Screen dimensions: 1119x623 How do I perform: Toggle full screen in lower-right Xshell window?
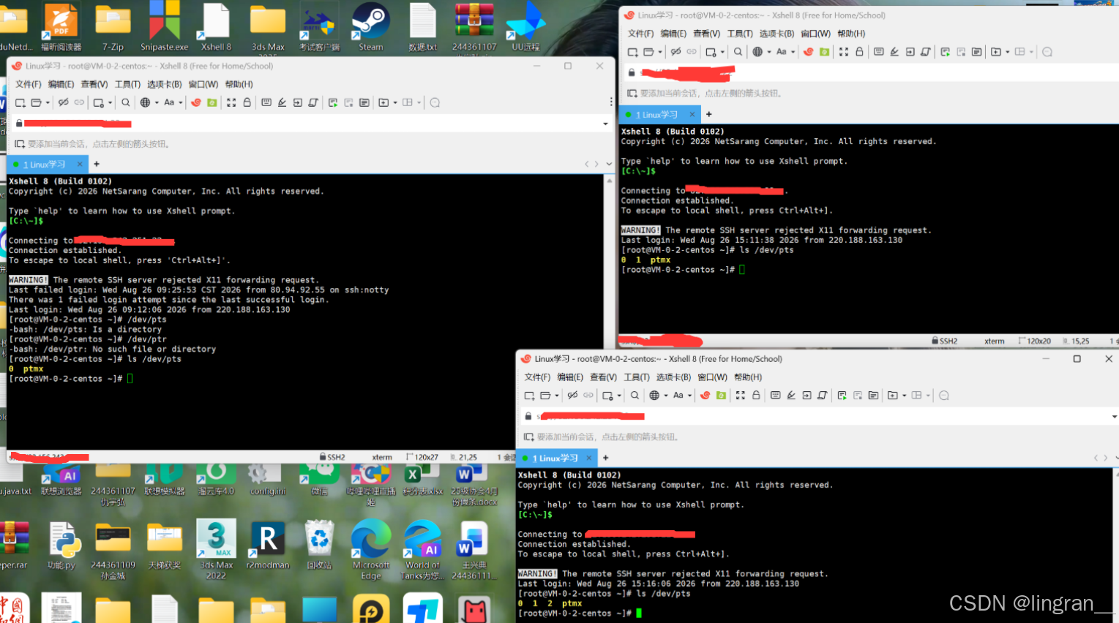tap(740, 396)
